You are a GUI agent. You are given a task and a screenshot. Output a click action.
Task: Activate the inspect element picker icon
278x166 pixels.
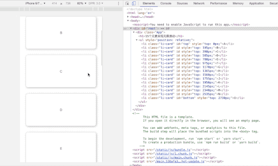pyautogui.click(x=127, y=3)
